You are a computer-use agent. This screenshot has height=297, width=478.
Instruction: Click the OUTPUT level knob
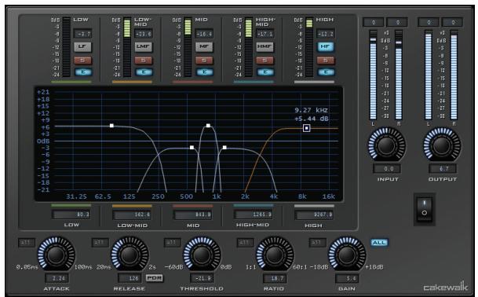click(x=442, y=145)
